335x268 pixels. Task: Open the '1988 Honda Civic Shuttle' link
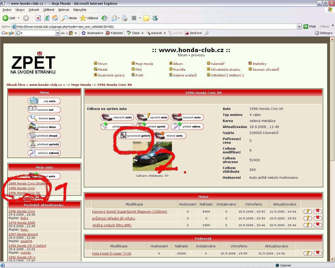(x=27, y=183)
